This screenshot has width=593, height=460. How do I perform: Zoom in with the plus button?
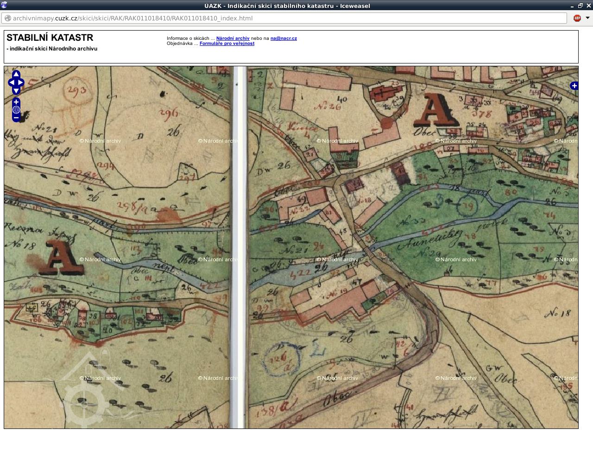tap(16, 102)
